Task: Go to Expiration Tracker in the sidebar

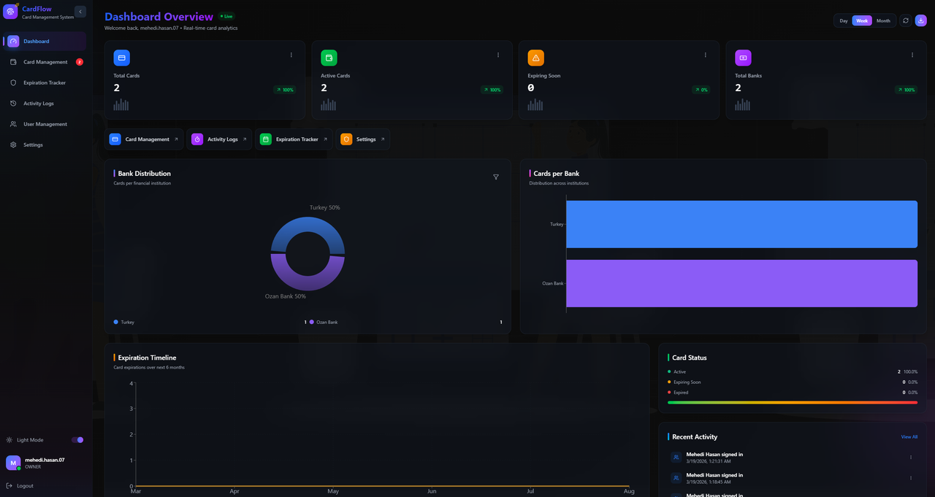Action: (46, 82)
